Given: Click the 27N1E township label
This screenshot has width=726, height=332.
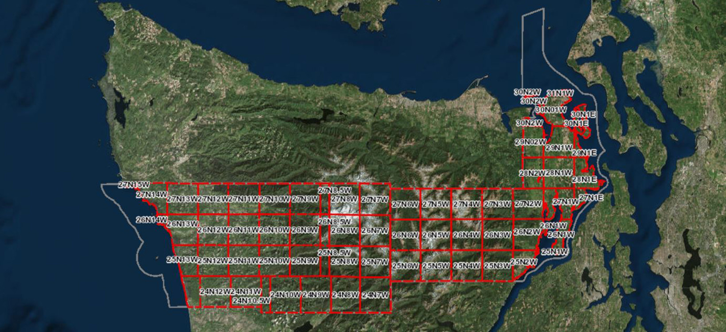Looking at the screenshot, I should tap(591, 198).
